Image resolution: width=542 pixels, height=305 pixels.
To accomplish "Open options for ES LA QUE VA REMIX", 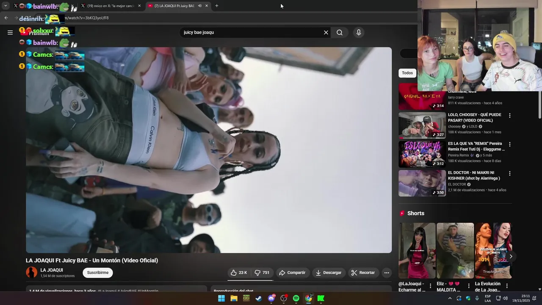I will [510, 144].
